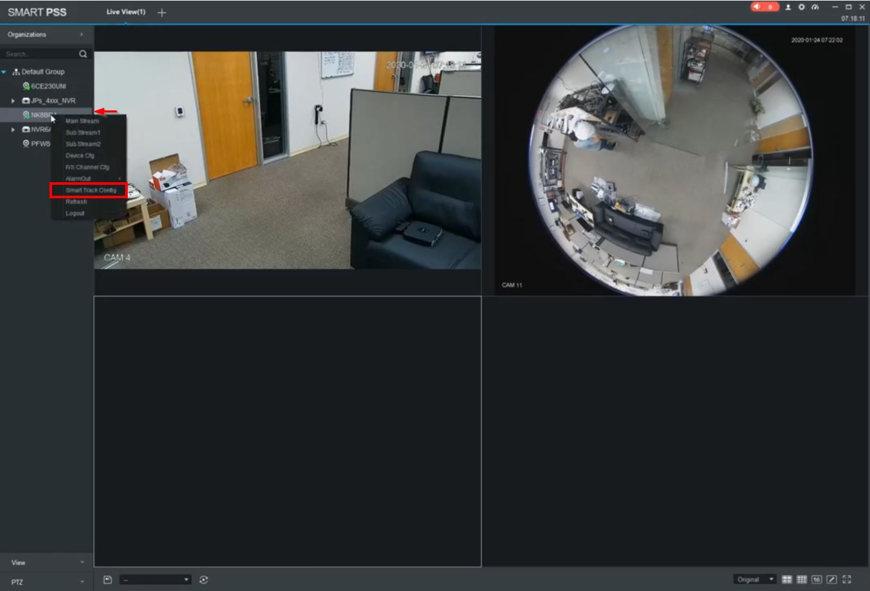This screenshot has width=870, height=591.
Task: Open the view selection dropdown
Action: click(155, 579)
